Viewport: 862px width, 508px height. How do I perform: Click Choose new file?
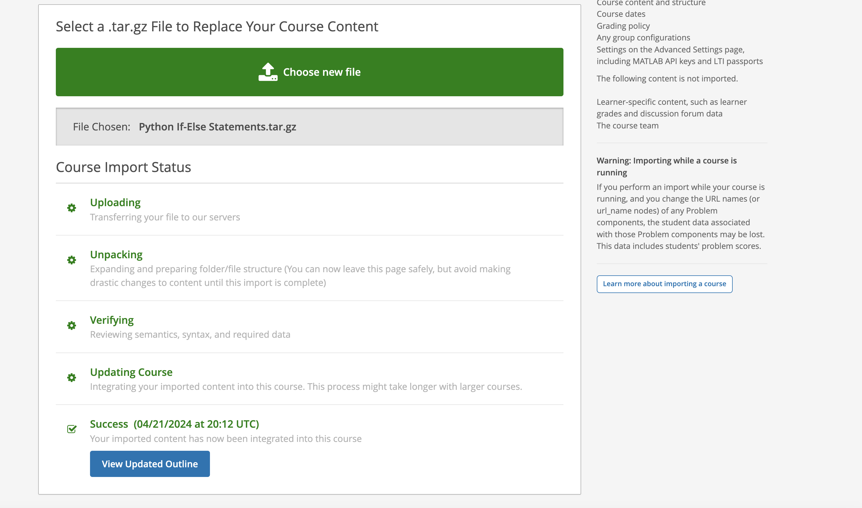tap(309, 72)
